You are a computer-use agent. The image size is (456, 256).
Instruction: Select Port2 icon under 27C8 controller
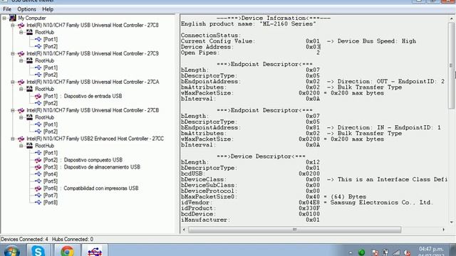coord(38,46)
